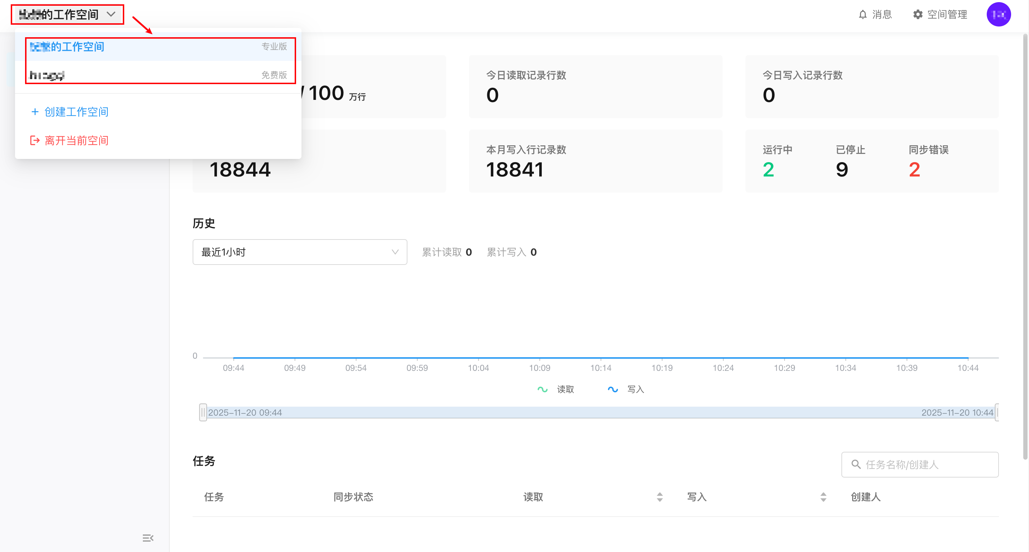Sort tasks by the 读取 column arrows

(660, 497)
